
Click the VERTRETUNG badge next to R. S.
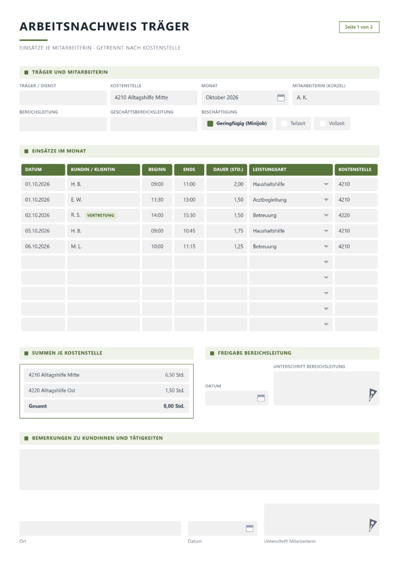pyautogui.click(x=101, y=215)
